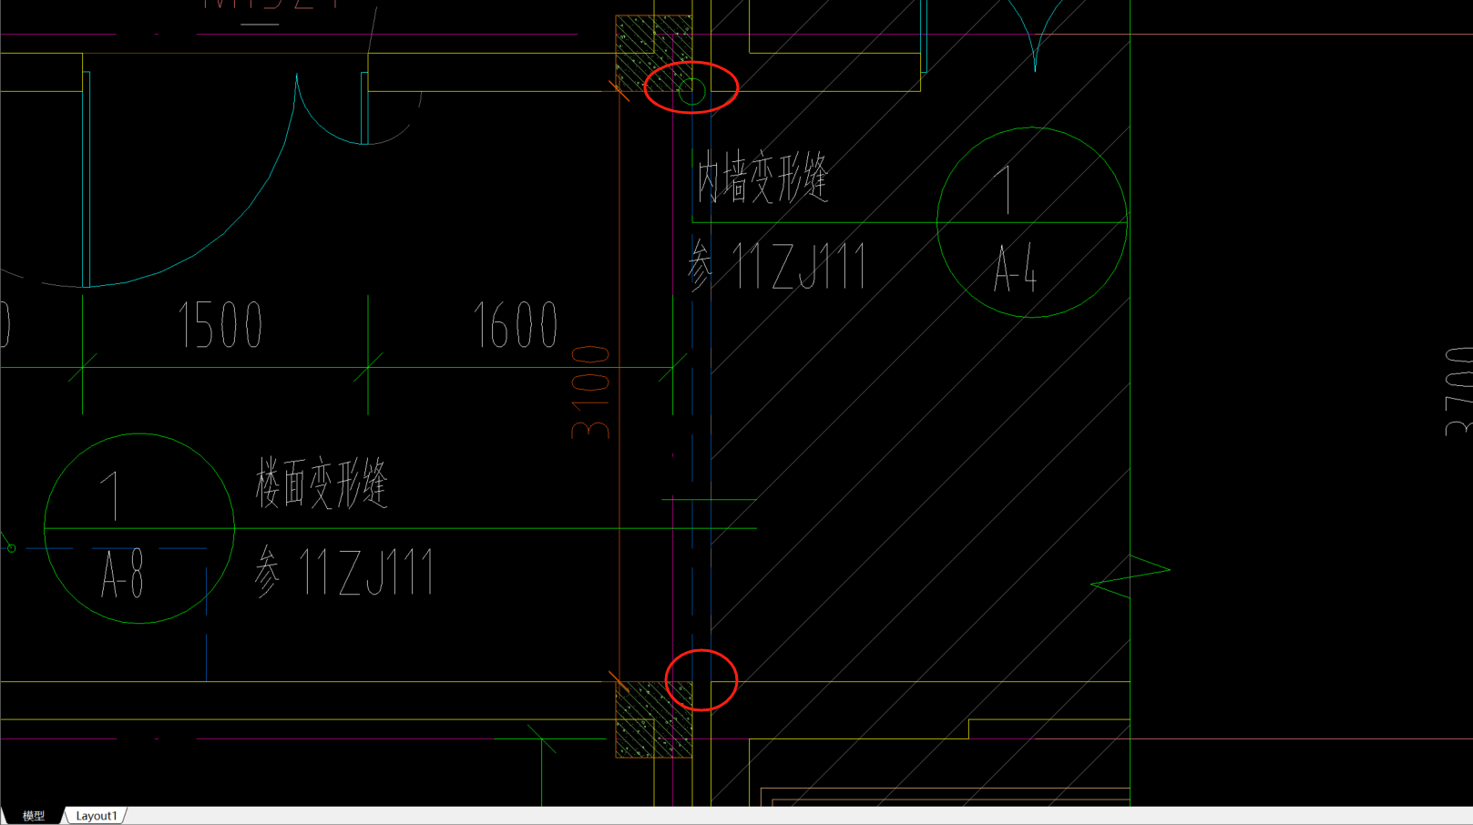Image resolution: width=1473 pixels, height=825 pixels.
Task: Select 参 11ZJ111 under 楼面变形缝
Action: click(x=344, y=572)
